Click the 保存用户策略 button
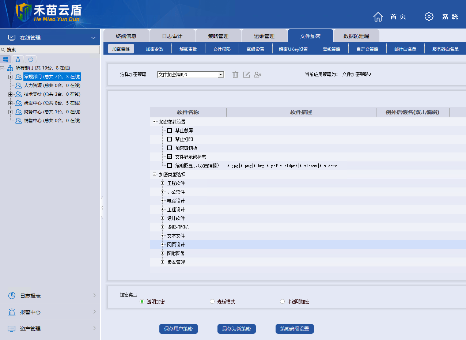The image size is (466, 340). [178, 329]
